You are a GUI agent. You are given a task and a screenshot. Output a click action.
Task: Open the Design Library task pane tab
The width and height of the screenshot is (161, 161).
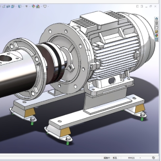(x=157, y=23)
